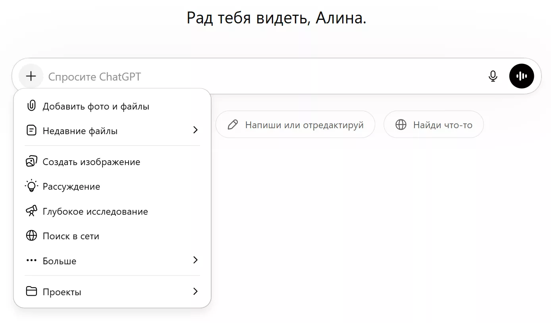The image size is (551, 323).
Task: Click the globe icon in Найди что-то chip
Action: click(401, 125)
